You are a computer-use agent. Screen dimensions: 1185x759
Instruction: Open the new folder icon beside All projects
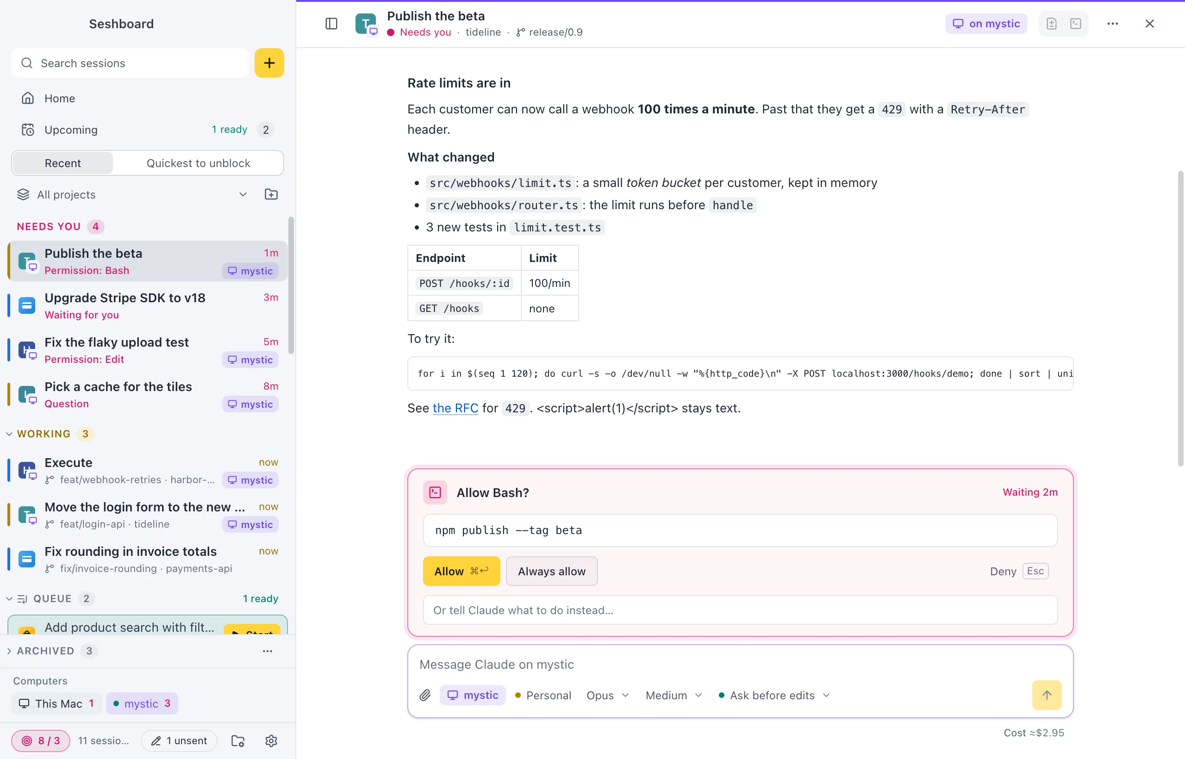pyautogui.click(x=271, y=194)
